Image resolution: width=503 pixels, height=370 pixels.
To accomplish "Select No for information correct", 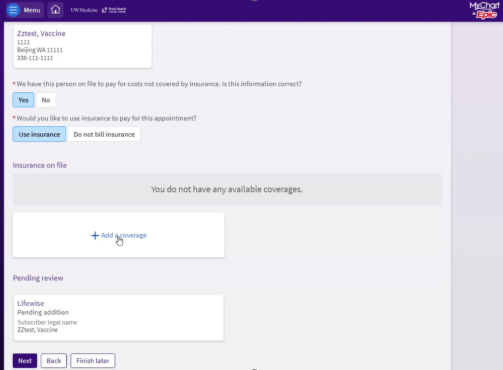I will (x=46, y=100).
